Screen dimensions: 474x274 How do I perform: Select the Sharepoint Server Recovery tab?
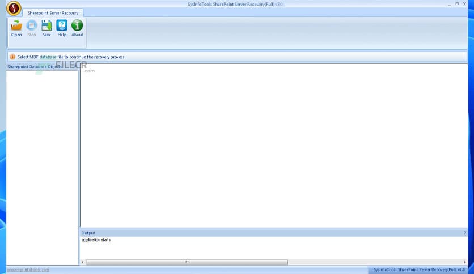(53, 13)
